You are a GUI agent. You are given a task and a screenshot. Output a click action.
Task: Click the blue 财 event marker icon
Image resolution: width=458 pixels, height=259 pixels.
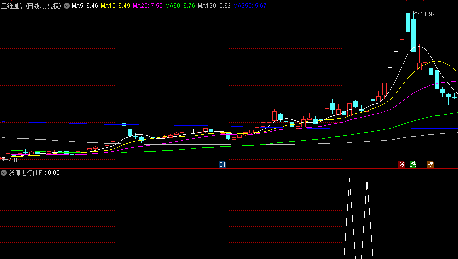point(222,165)
